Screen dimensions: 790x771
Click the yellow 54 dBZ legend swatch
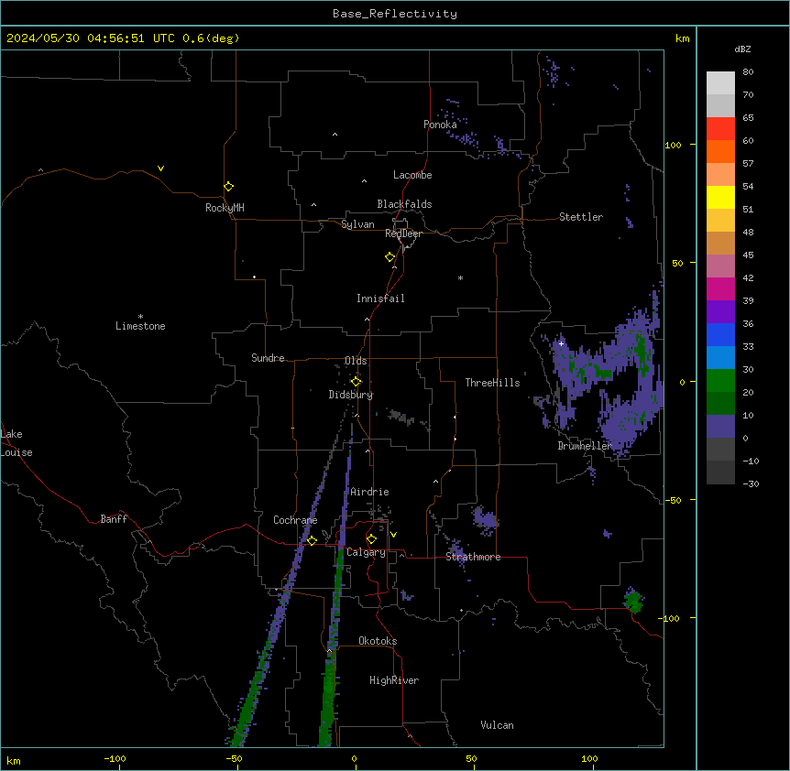pyautogui.click(x=720, y=197)
